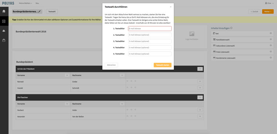
Task: Focus the 1. Testwähler email field
Action: point(150,28)
